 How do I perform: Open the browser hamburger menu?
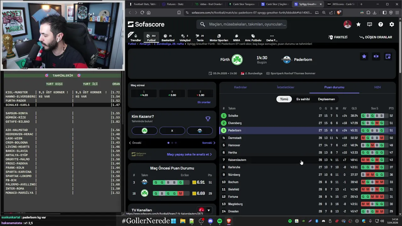[397, 13]
